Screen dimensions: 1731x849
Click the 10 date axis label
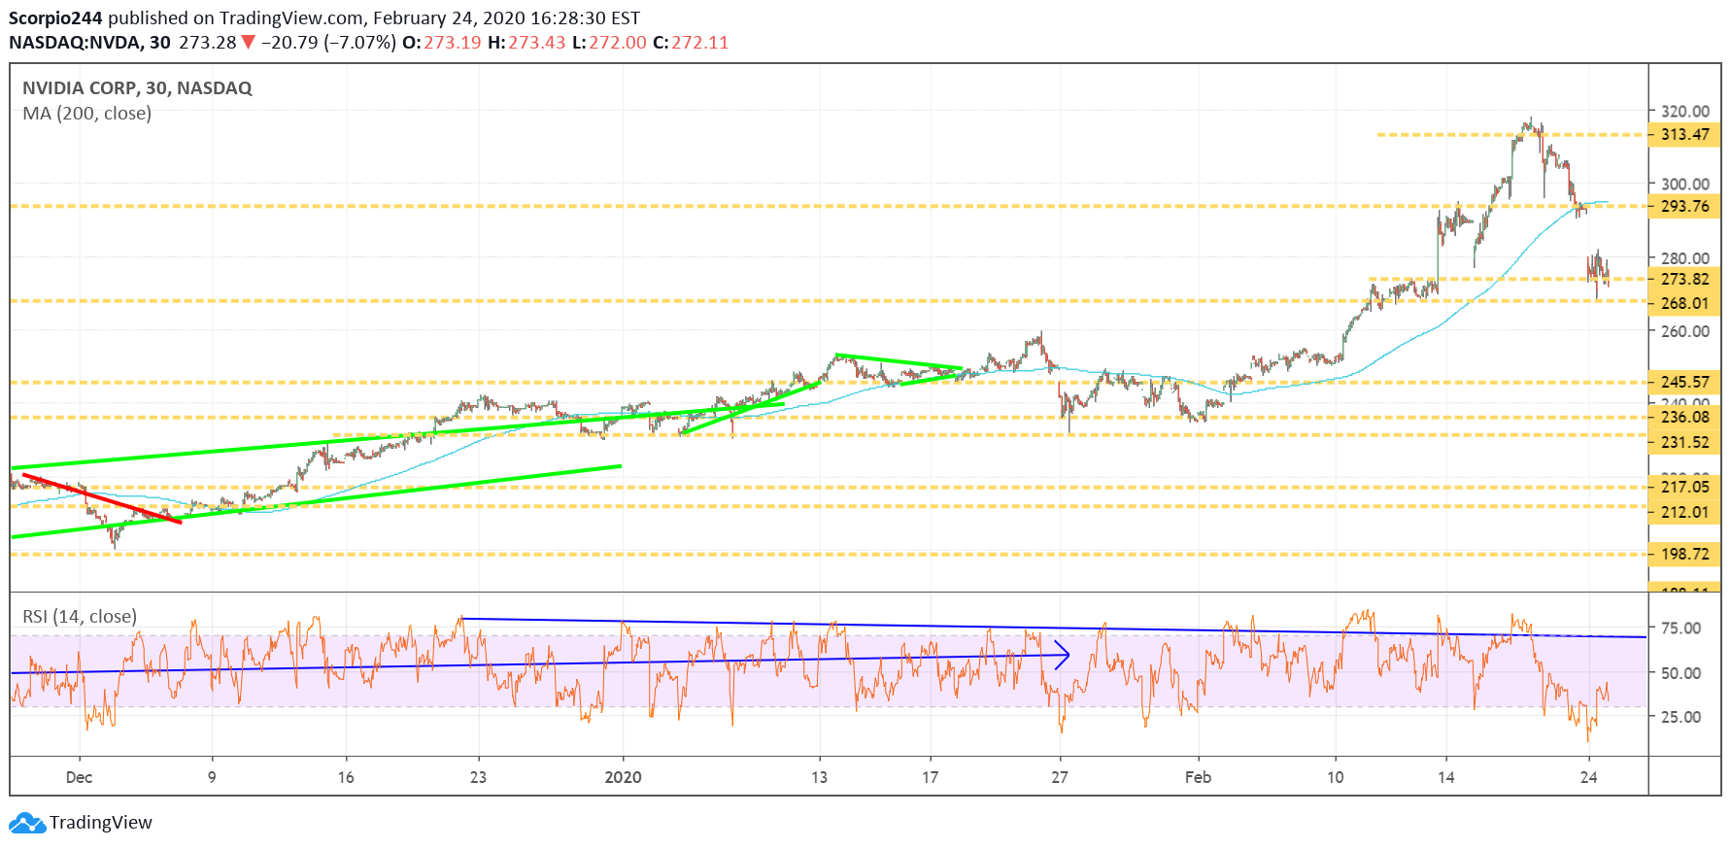click(1335, 777)
